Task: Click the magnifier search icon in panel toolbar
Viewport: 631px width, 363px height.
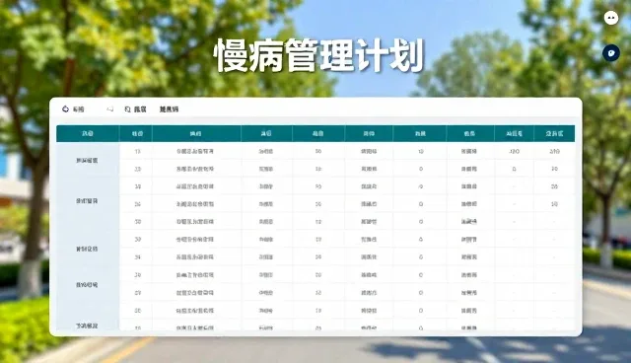Action: point(127,109)
